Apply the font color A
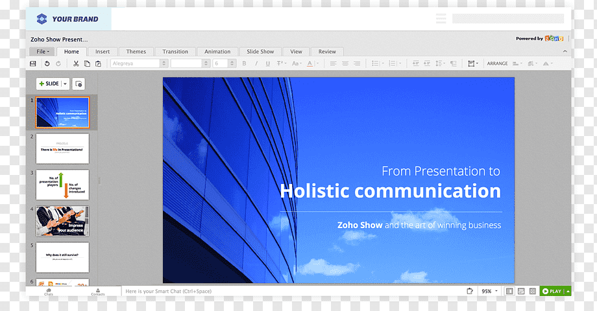The width and height of the screenshot is (597, 311). pyautogui.click(x=310, y=63)
